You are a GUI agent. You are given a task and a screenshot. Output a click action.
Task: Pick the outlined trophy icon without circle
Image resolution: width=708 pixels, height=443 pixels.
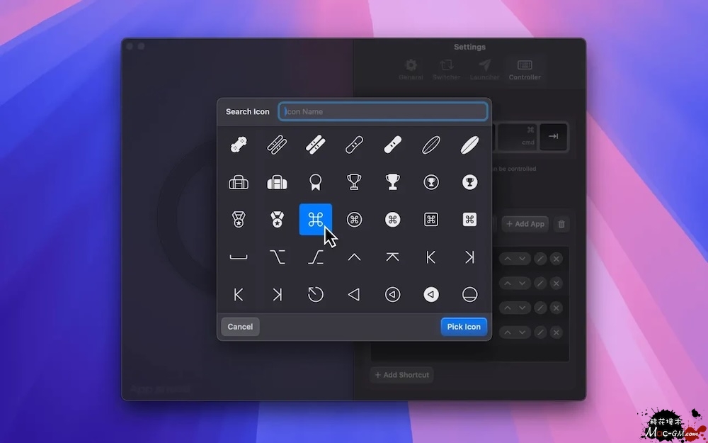354,182
